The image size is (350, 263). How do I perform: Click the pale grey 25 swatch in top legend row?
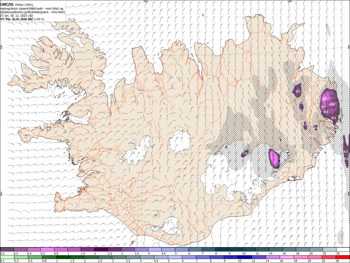tap(329, 249)
